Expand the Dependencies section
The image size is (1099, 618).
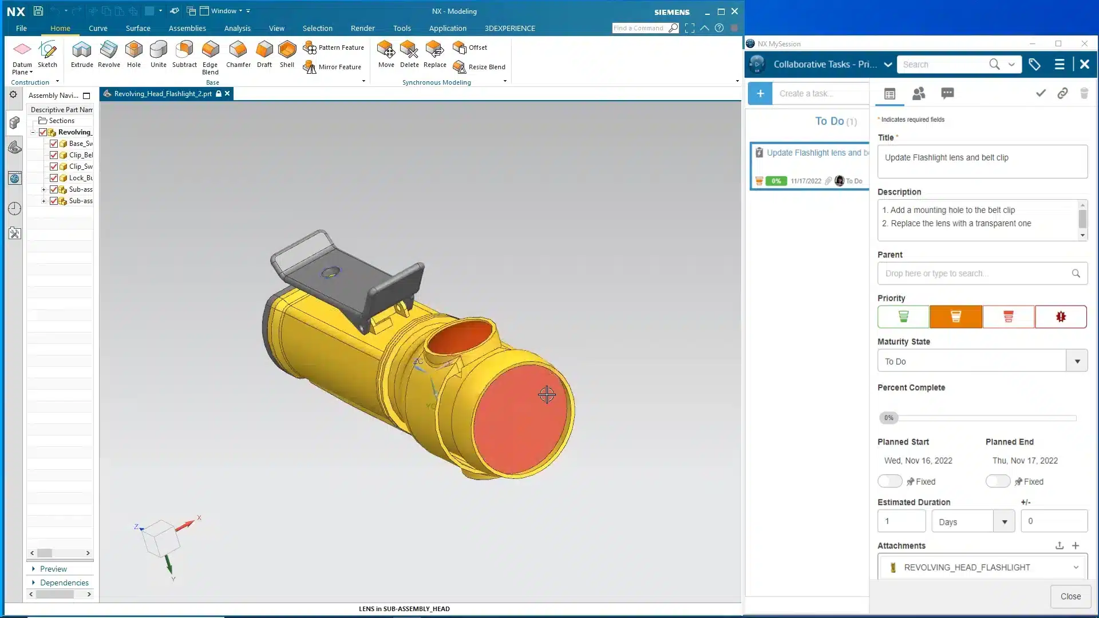(64, 583)
